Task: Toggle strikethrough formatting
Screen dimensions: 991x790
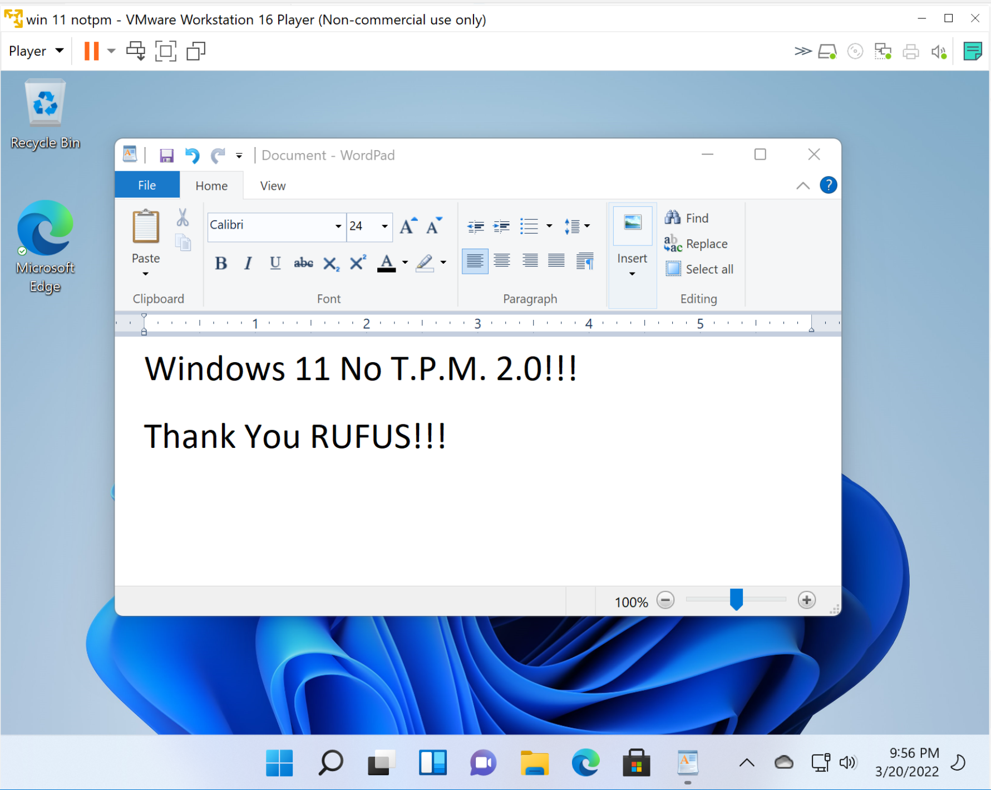Action: pyautogui.click(x=303, y=263)
